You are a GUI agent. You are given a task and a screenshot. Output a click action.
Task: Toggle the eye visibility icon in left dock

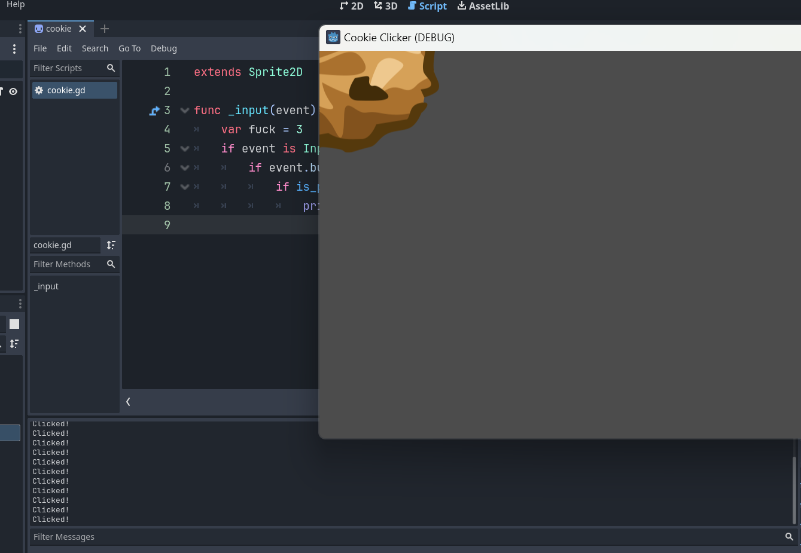click(13, 91)
